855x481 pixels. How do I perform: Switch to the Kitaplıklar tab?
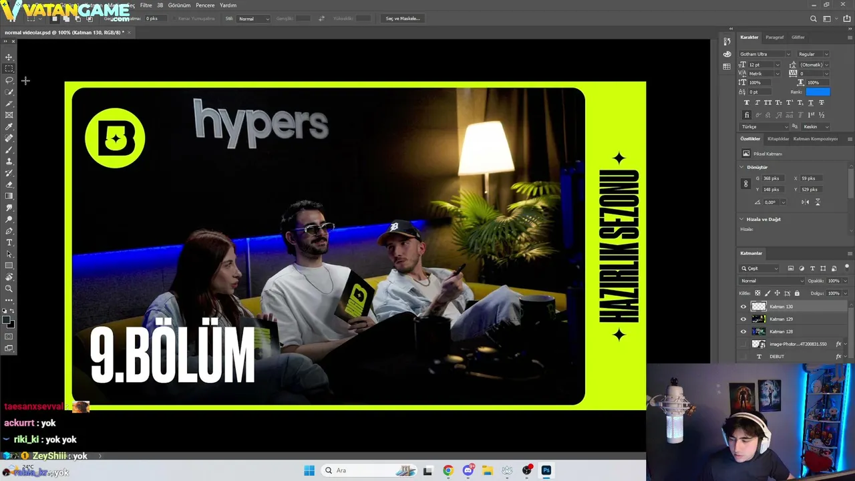(778, 139)
